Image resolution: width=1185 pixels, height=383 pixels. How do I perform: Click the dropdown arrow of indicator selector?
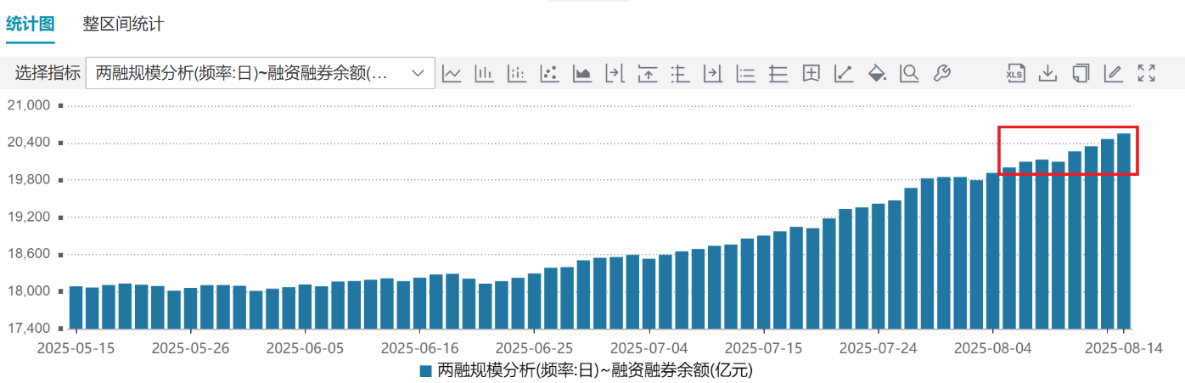click(418, 74)
